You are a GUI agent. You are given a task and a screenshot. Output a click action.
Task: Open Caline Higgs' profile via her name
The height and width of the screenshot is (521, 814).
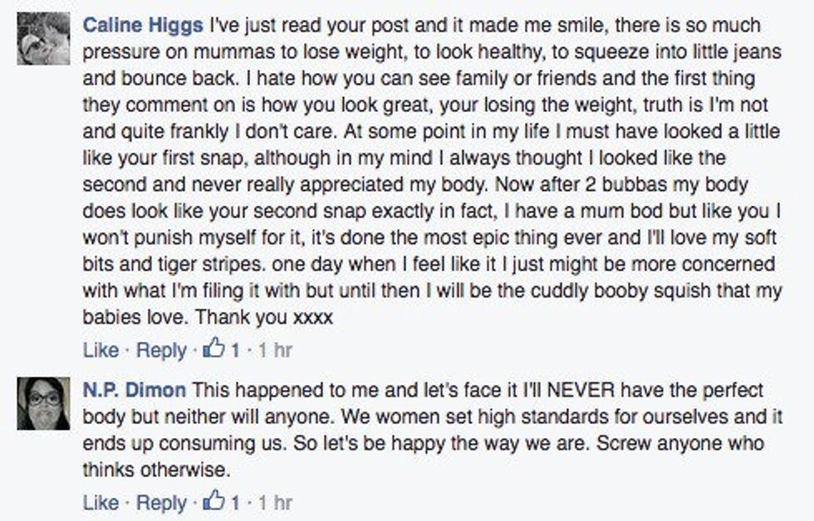coord(144,26)
